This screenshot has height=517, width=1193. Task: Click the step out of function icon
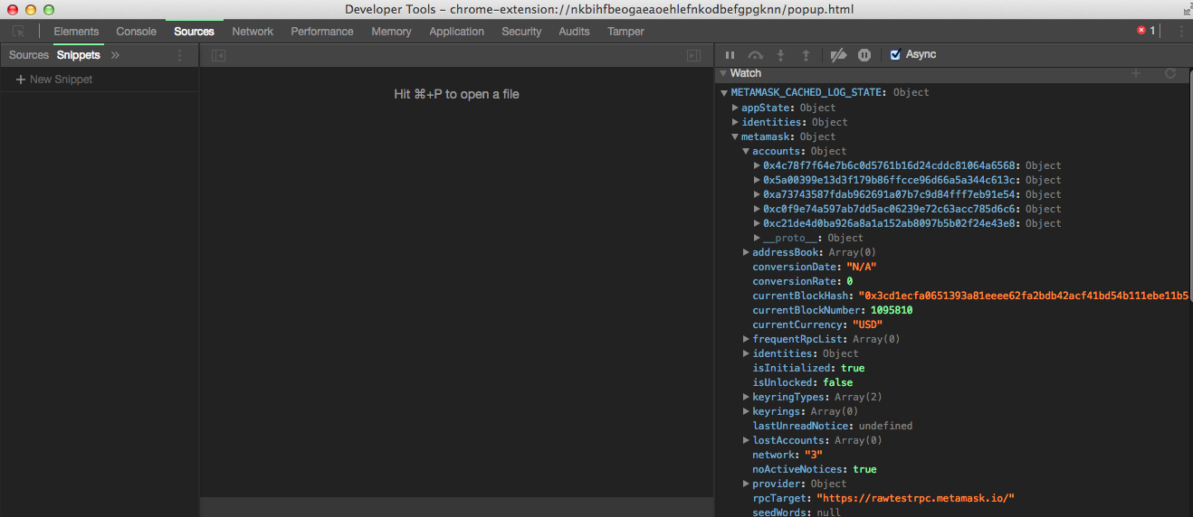[x=806, y=55]
